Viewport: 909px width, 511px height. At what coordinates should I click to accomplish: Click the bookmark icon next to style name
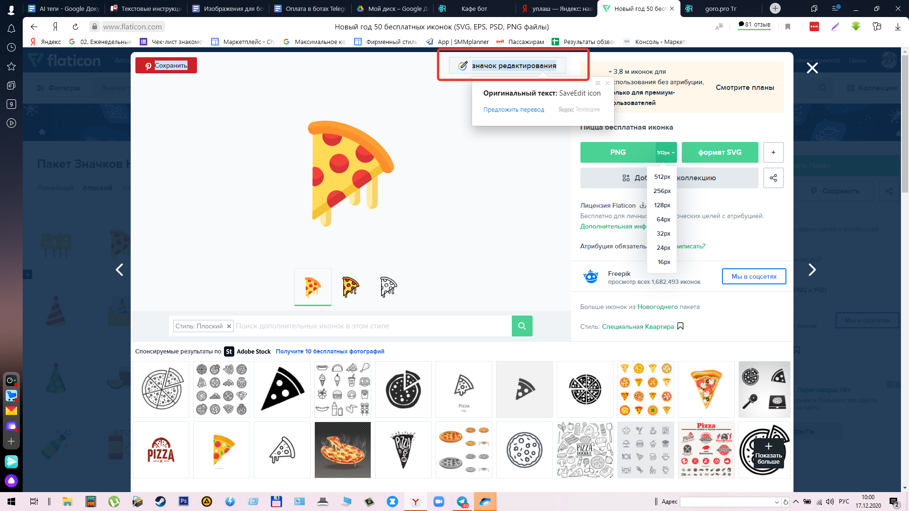pyautogui.click(x=680, y=326)
